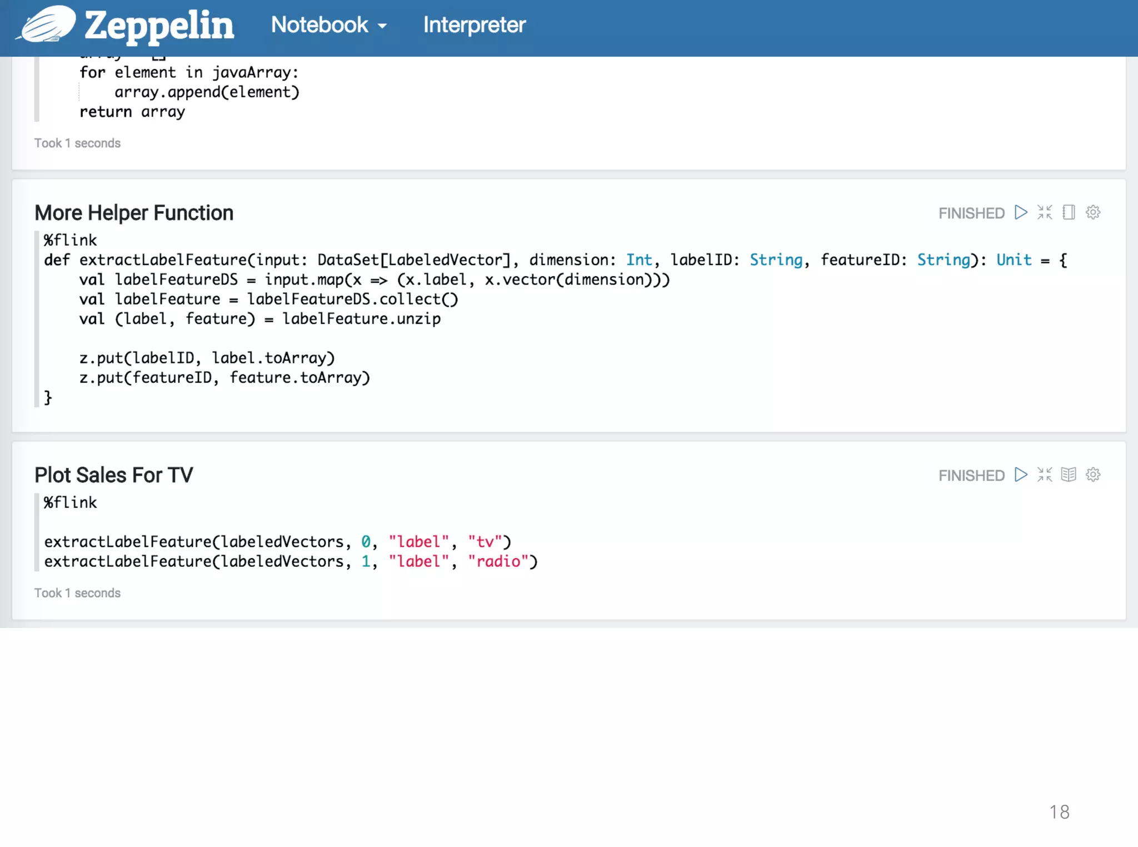Screen dimensions: 1138x847
Task: Open the Notebook dropdown menu
Action: (x=328, y=25)
